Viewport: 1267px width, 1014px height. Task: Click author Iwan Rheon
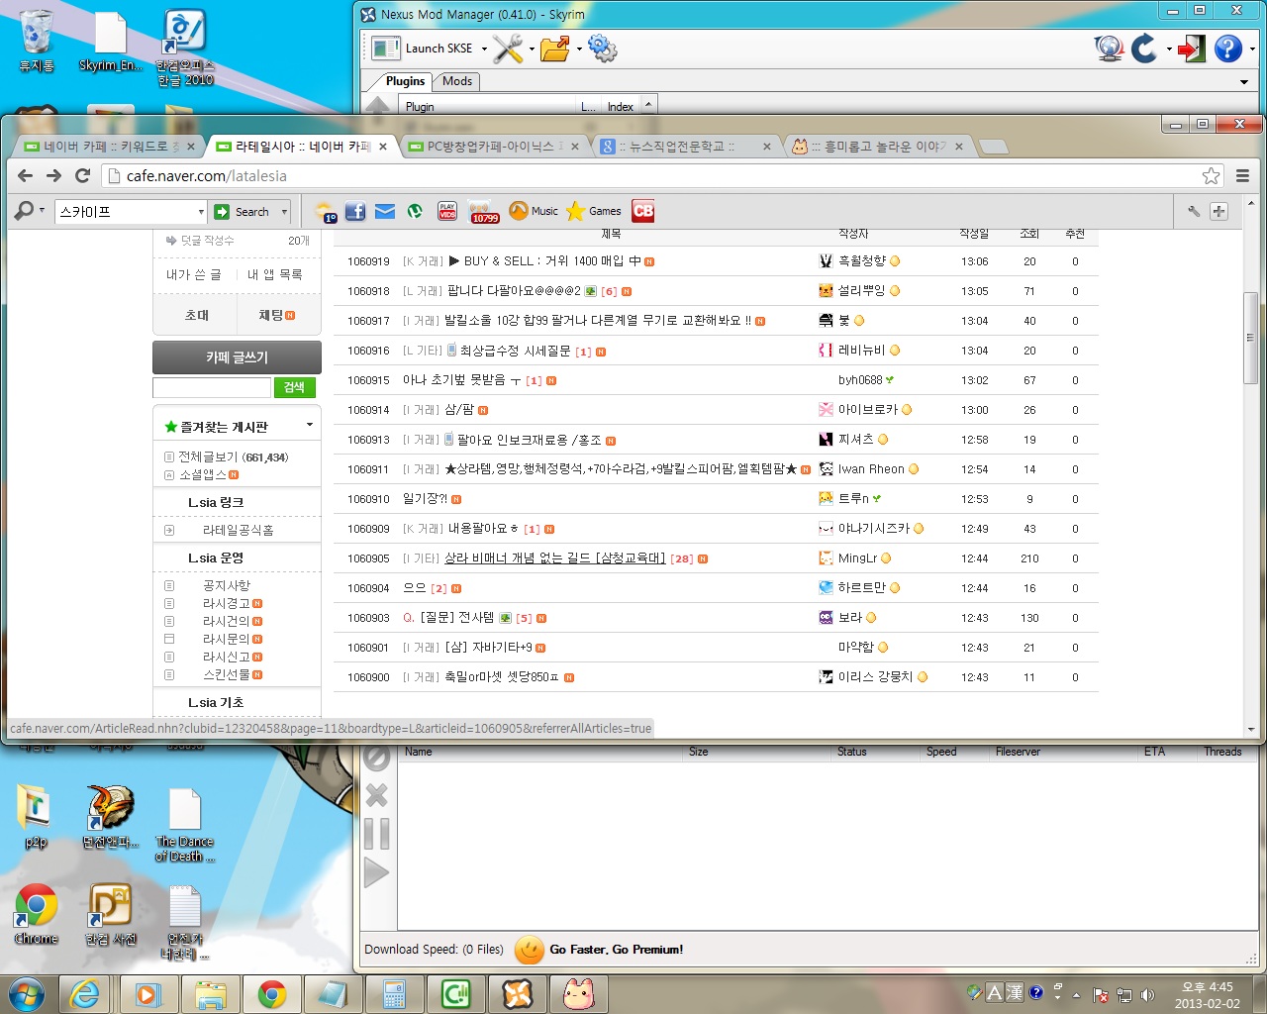pos(871,469)
